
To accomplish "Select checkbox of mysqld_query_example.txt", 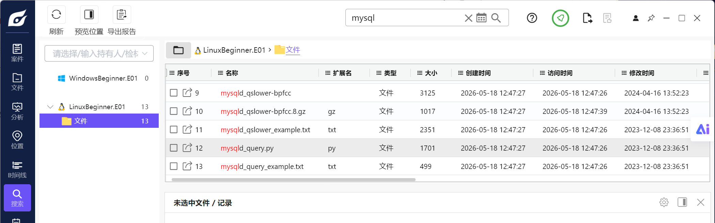I will pyautogui.click(x=174, y=166).
